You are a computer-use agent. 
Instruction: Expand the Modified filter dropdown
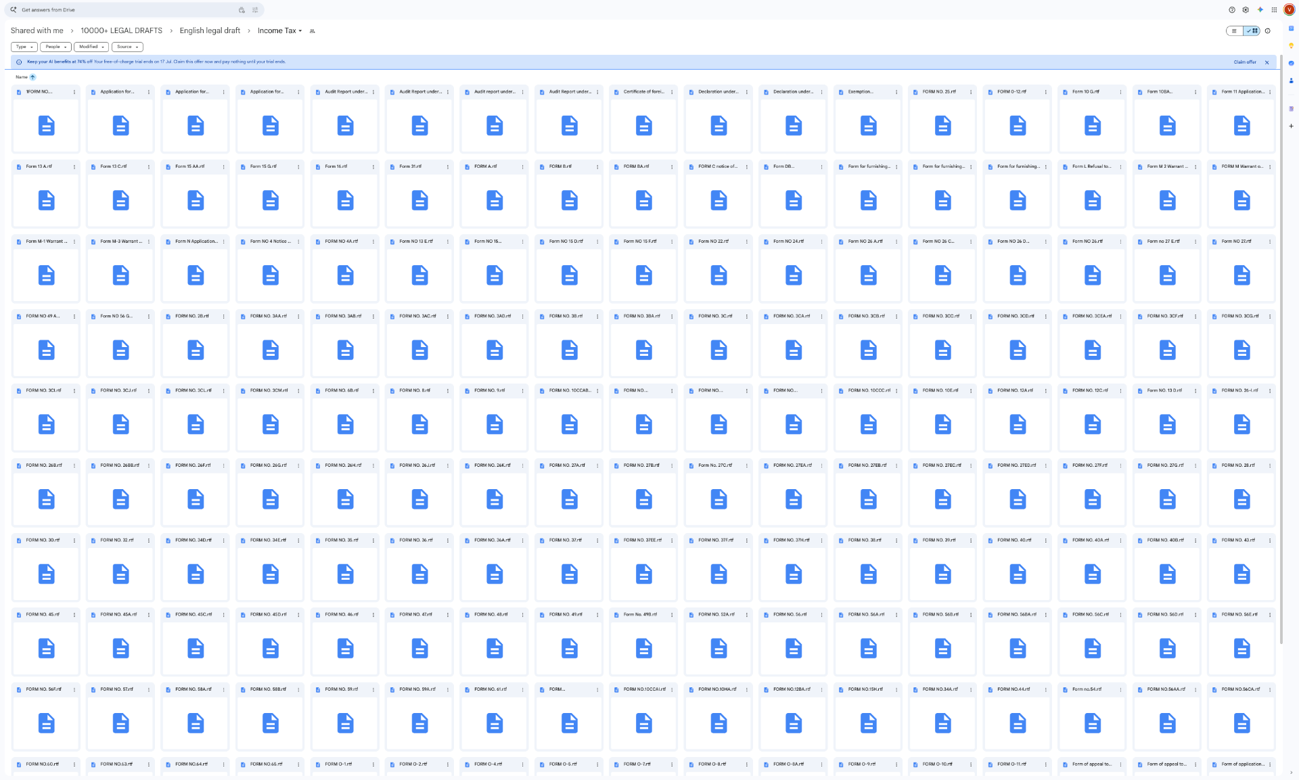point(91,47)
